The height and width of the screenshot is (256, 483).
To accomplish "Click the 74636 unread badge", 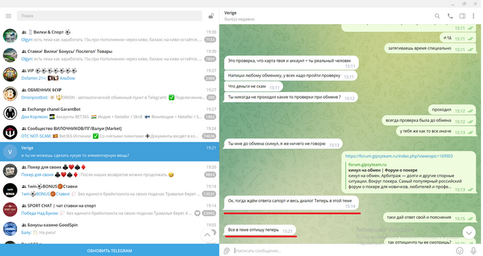I will point(209,136).
